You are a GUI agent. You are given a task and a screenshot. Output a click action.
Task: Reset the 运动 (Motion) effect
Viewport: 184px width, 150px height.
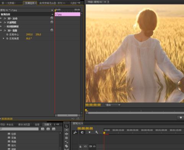click(x=52, y=18)
